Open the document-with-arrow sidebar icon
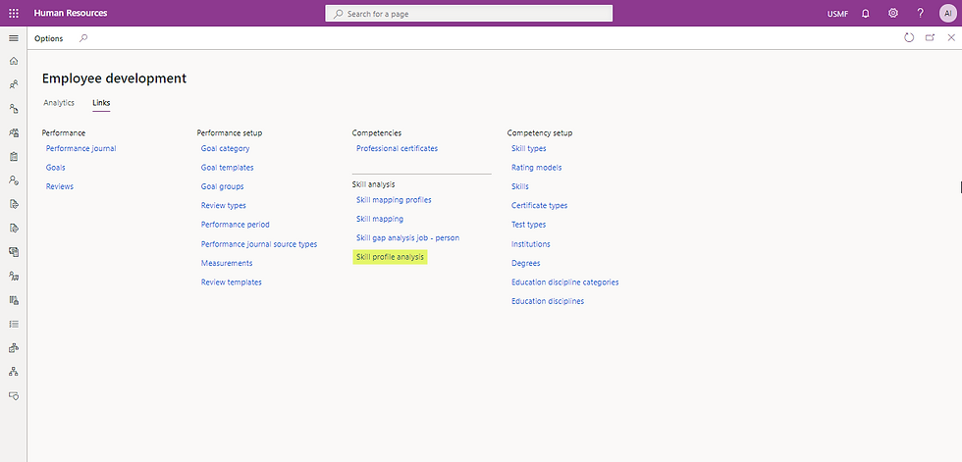The width and height of the screenshot is (962, 462). (x=14, y=204)
